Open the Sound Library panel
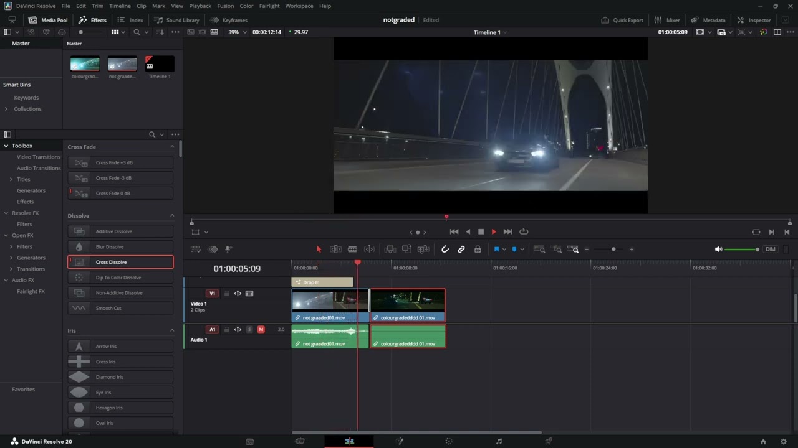 coord(176,20)
